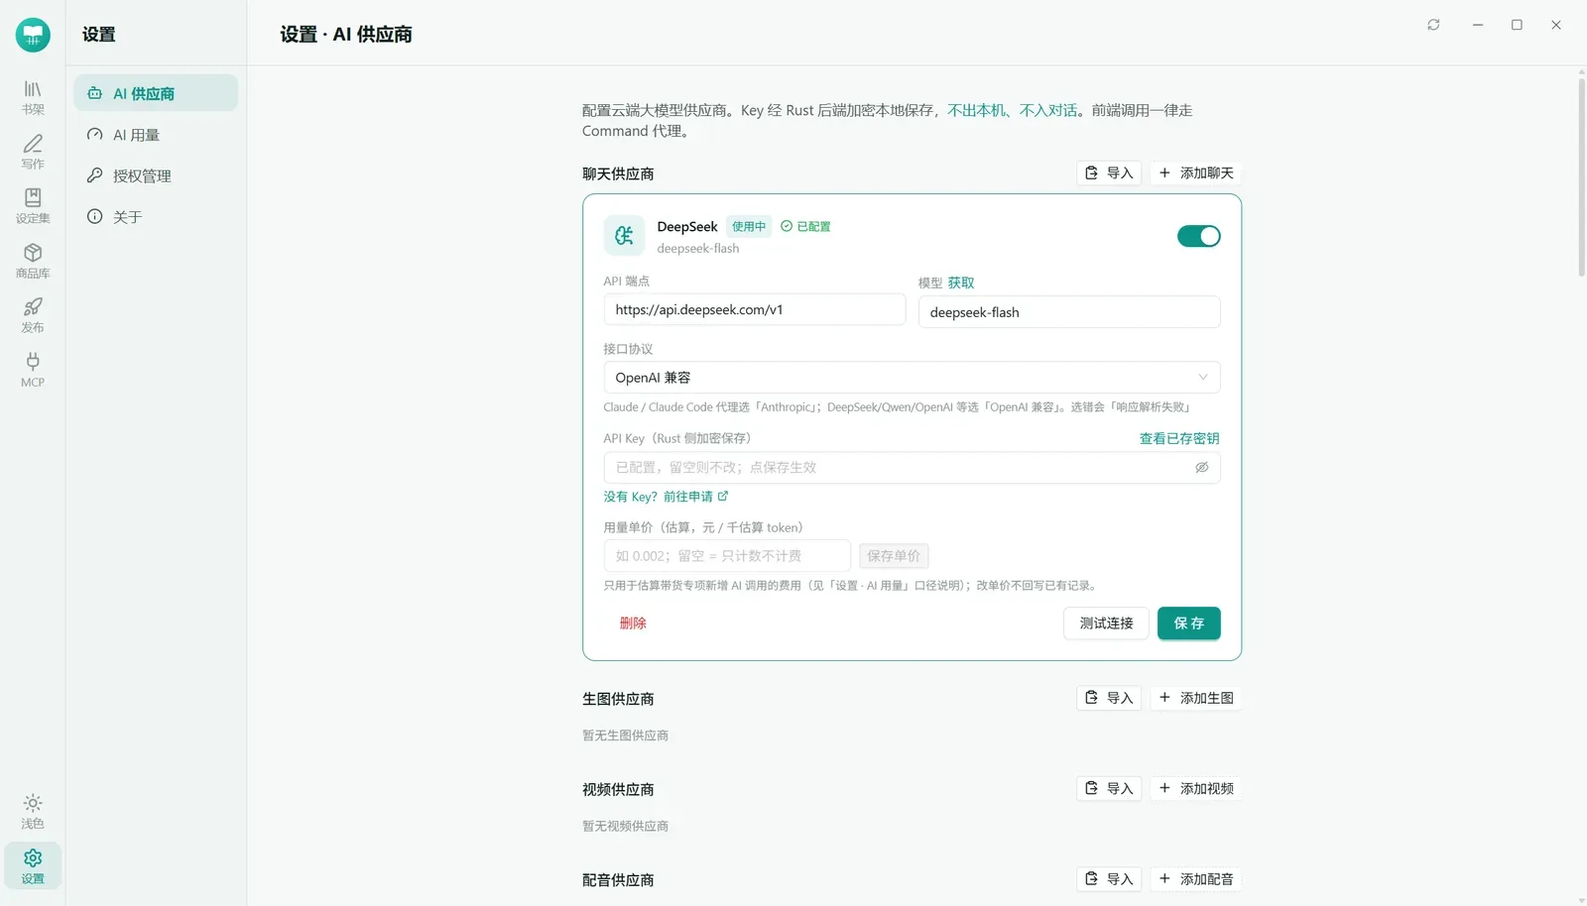The height and width of the screenshot is (906, 1587).
Task: Open the 没有 Key? 前往申请 link
Action: [x=666, y=497]
